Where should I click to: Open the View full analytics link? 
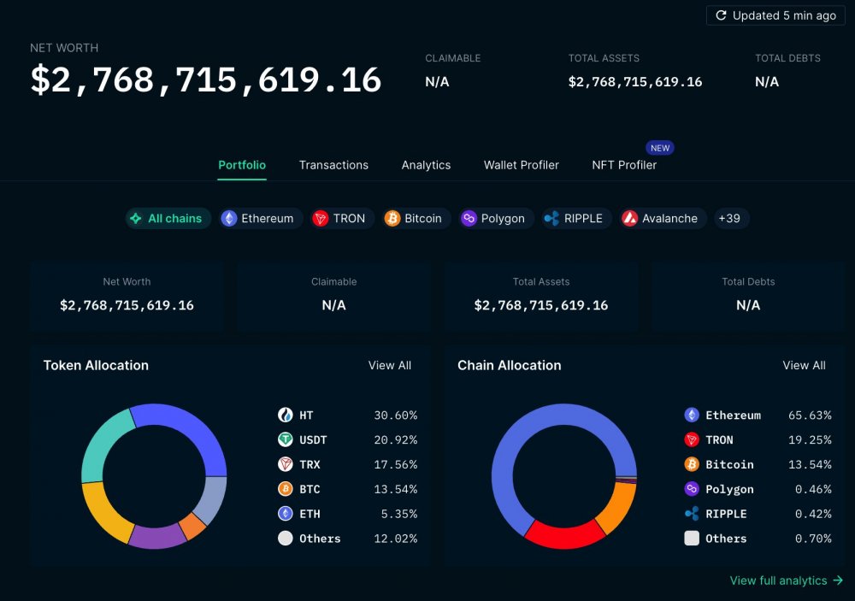[x=787, y=580]
